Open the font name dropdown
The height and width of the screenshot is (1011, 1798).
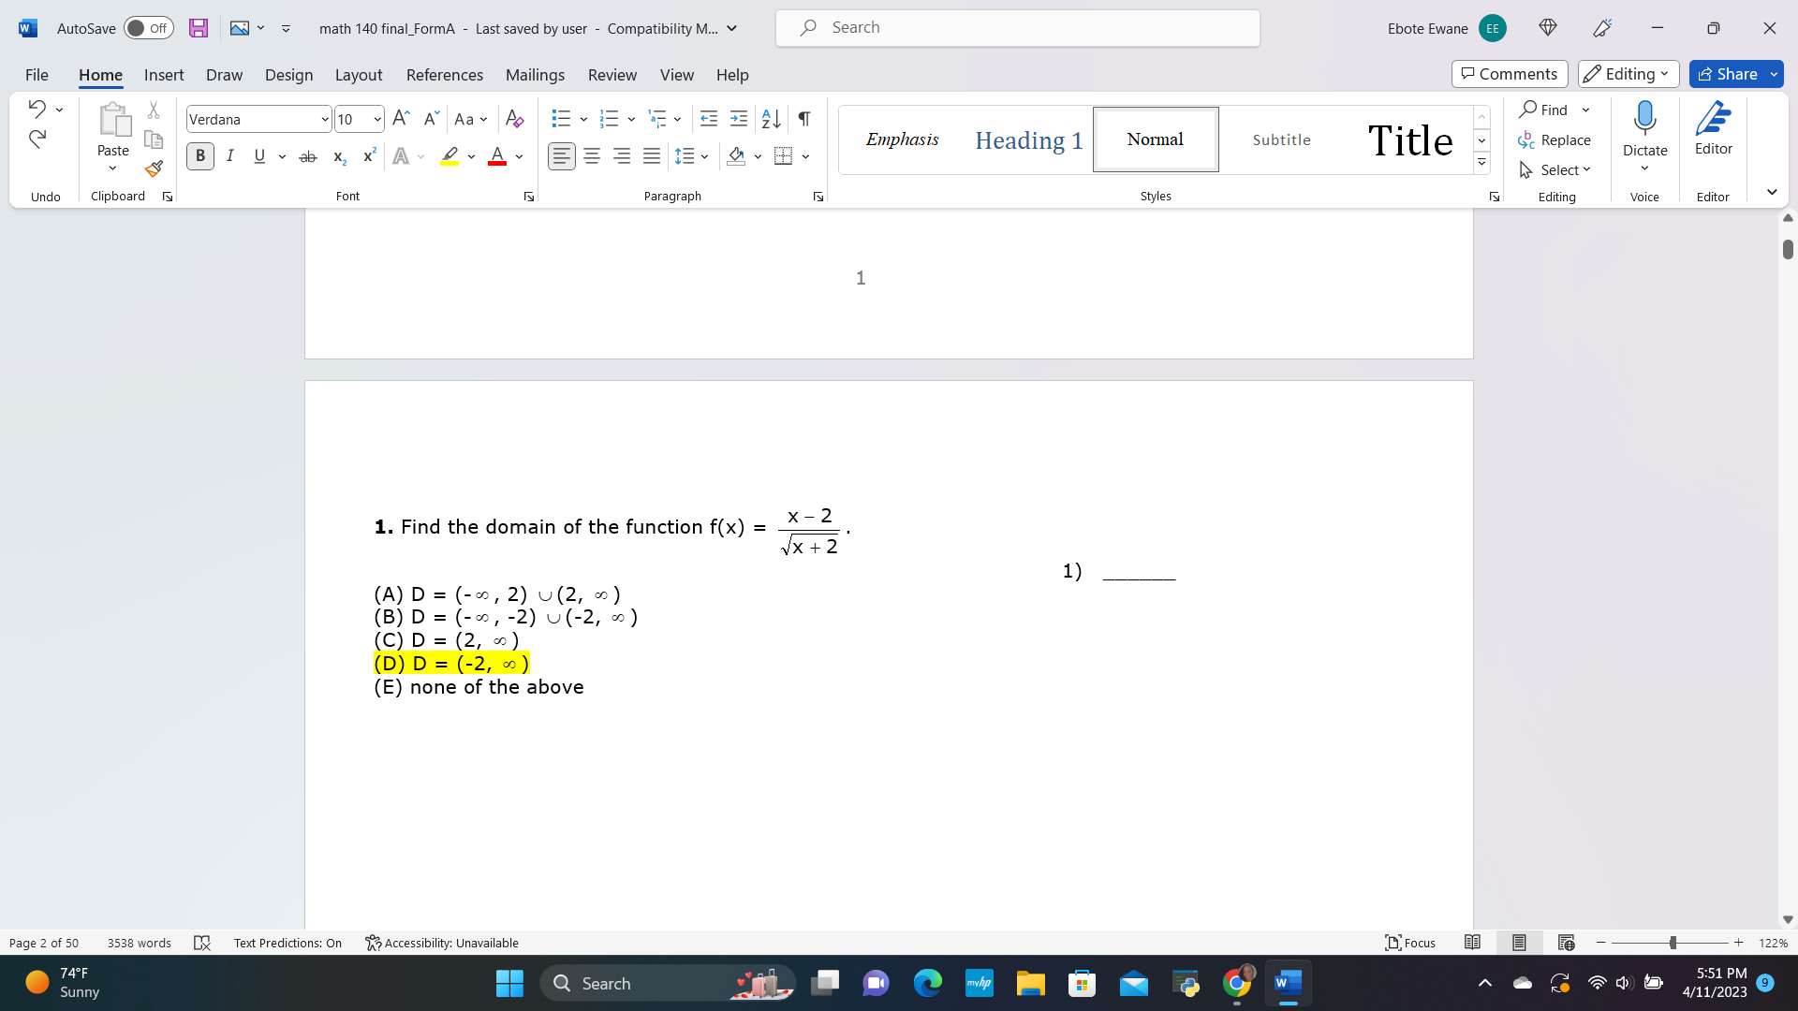[324, 119]
